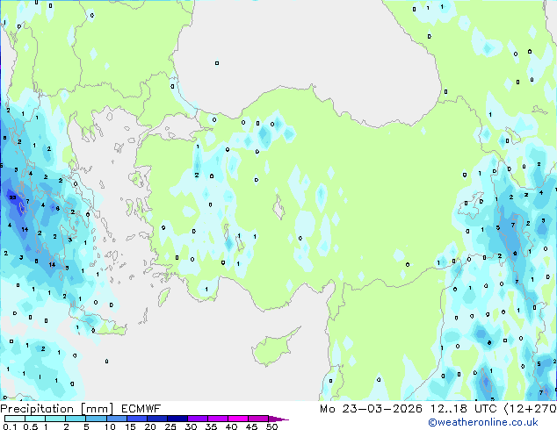This screenshot has height=430, width=557.
Task: Click the 'Precipitation' title text
Action: [x=37, y=409]
